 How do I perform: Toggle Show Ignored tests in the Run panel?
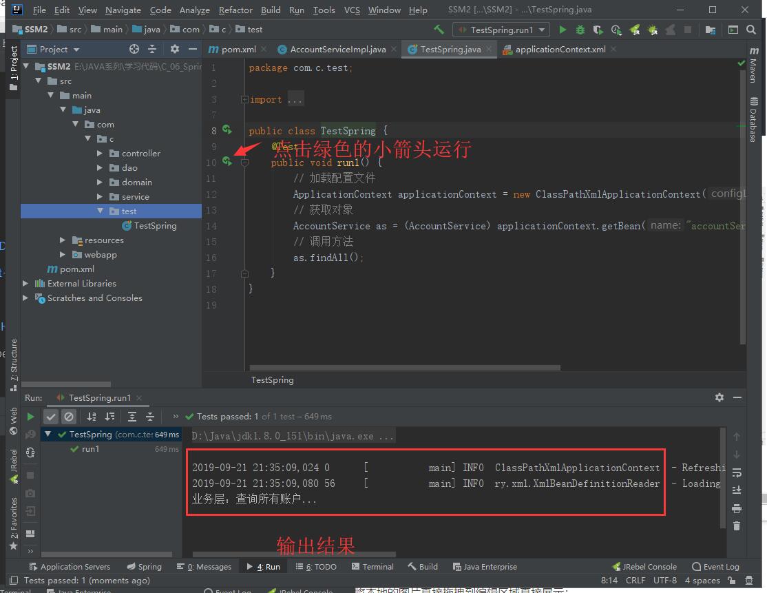coord(67,416)
